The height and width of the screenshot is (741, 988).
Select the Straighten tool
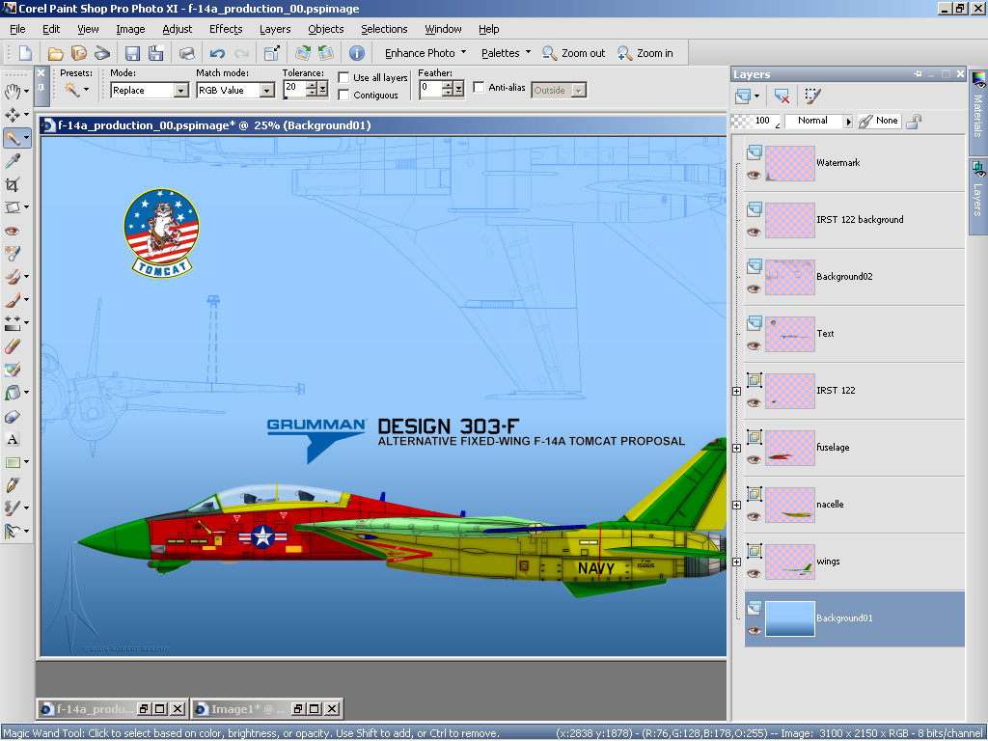pyautogui.click(x=12, y=207)
